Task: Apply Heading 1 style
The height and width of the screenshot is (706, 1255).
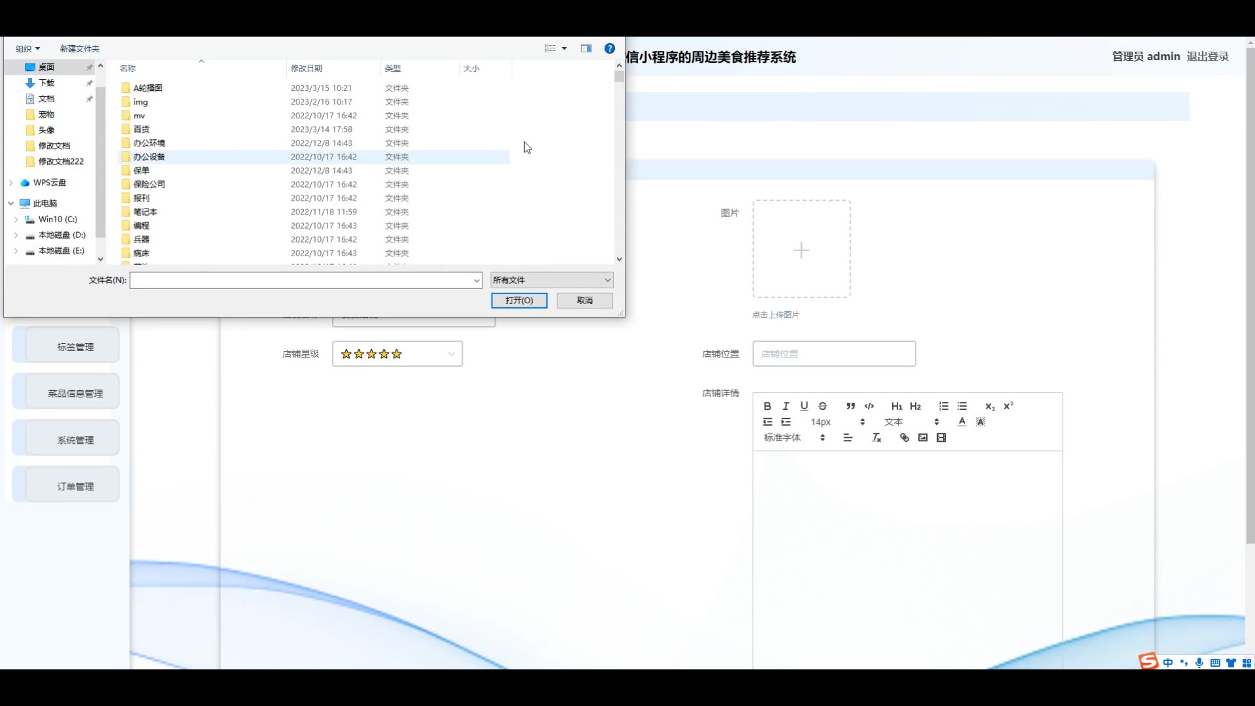Action: [x=897, y=406]
